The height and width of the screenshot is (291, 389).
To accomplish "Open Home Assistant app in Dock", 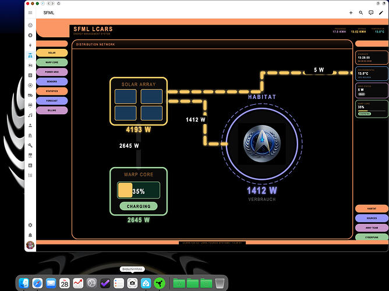I will 146,283.
